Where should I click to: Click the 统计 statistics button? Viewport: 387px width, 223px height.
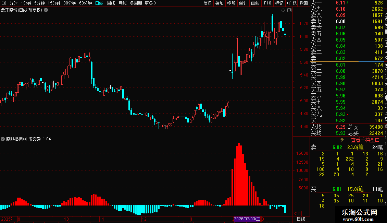(x=243, y=3)
